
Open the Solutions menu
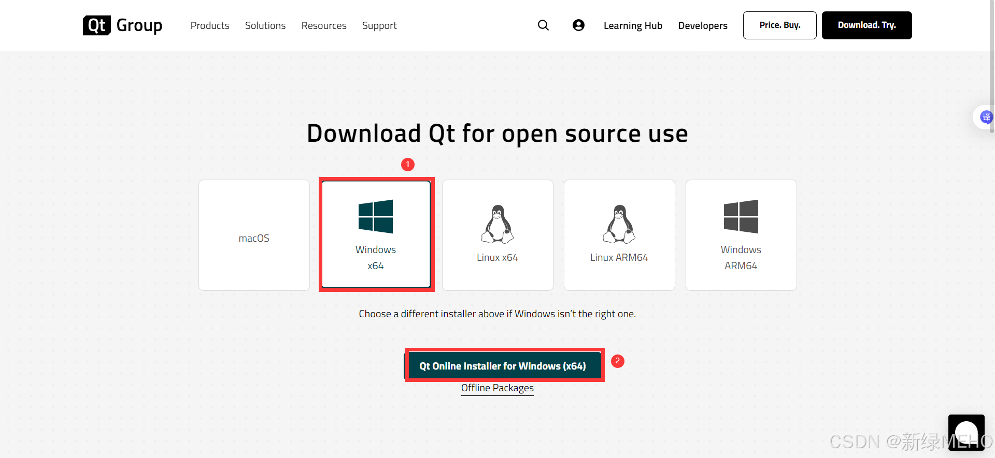click(265, 25)
